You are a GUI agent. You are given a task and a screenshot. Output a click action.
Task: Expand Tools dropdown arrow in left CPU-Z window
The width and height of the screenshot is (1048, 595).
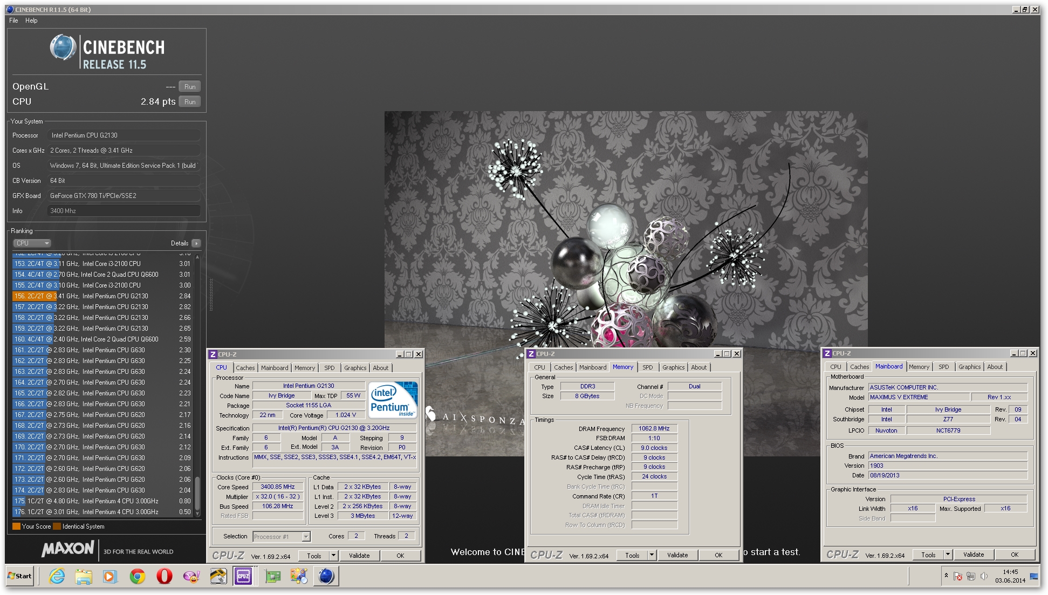(x=333, y=556)
